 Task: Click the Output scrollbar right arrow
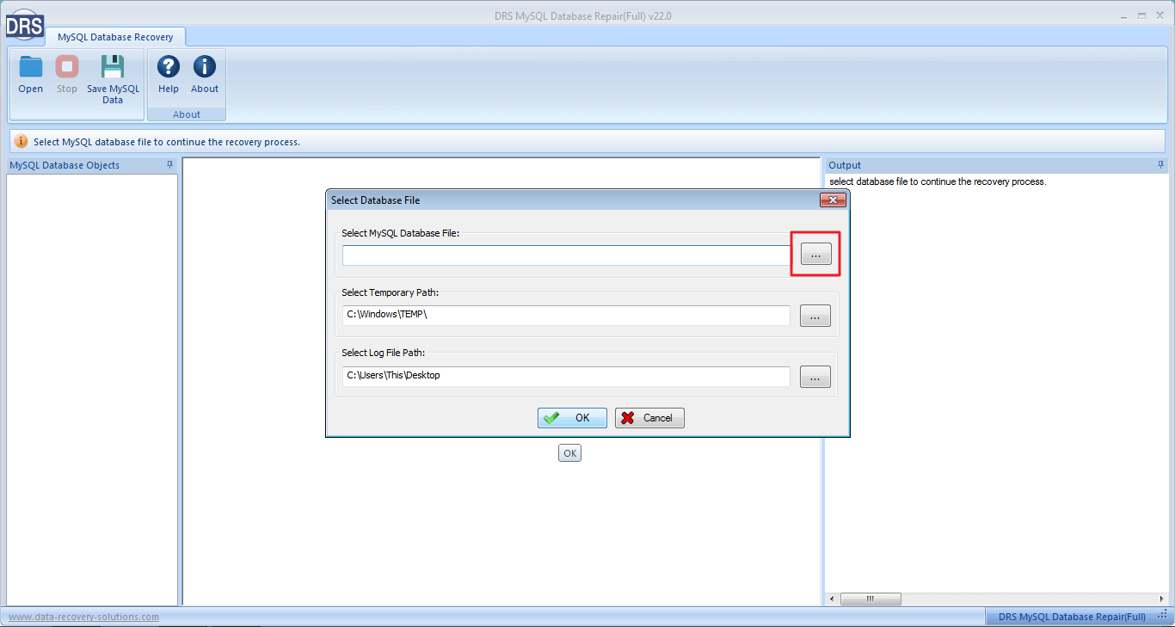click(x=1162, y=599)
